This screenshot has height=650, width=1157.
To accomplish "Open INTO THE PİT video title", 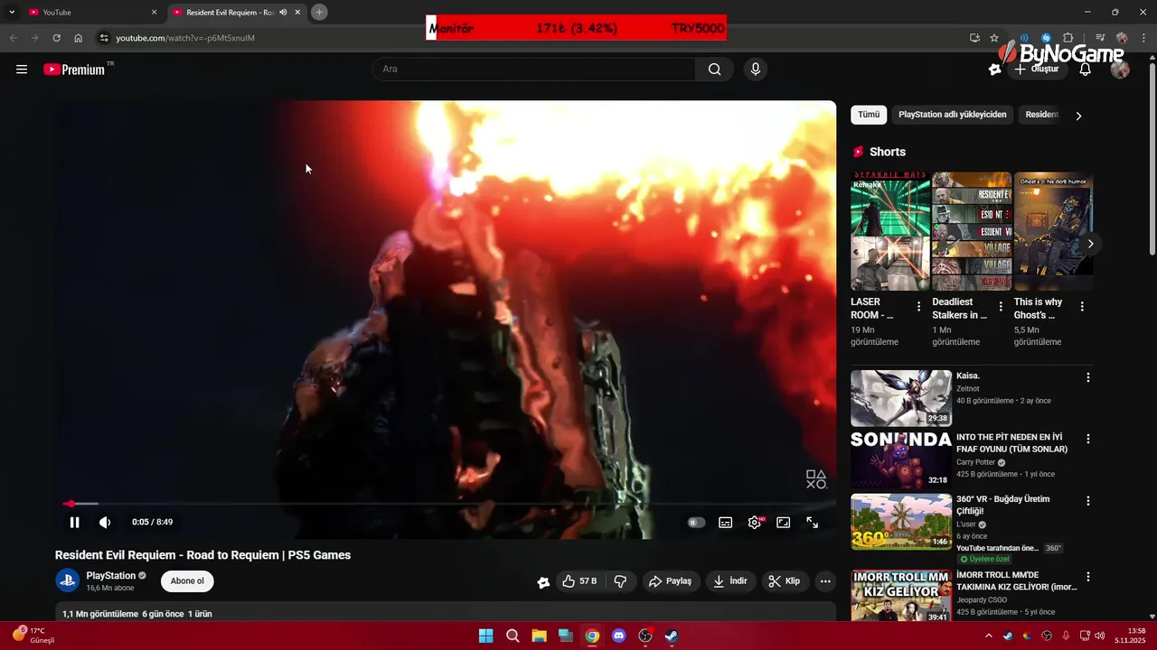I will click(x=1012, y=443).
